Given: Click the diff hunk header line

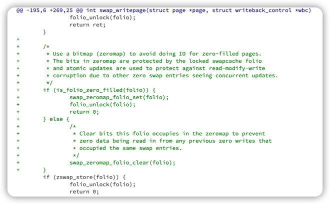Looking at the screenshot, I should click(x=163, y=10).
